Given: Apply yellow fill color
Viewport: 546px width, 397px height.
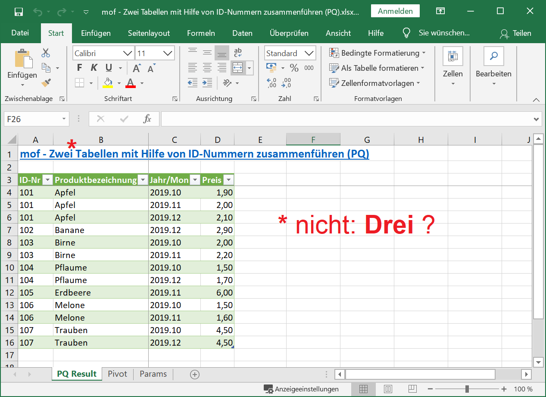Looking at the screenshot, I should [107, 82].
